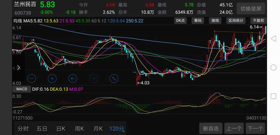Tap the turnover amount 6349.8万
Viewport: 280px width, 135px height.
click(185, 12)
